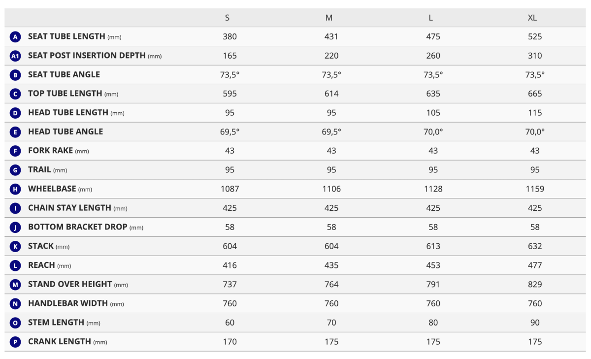Image resolution: width=591 pixels, height=359 pixels.
Task: Click the Top Tube Length row label
Action: coord(65,94)
